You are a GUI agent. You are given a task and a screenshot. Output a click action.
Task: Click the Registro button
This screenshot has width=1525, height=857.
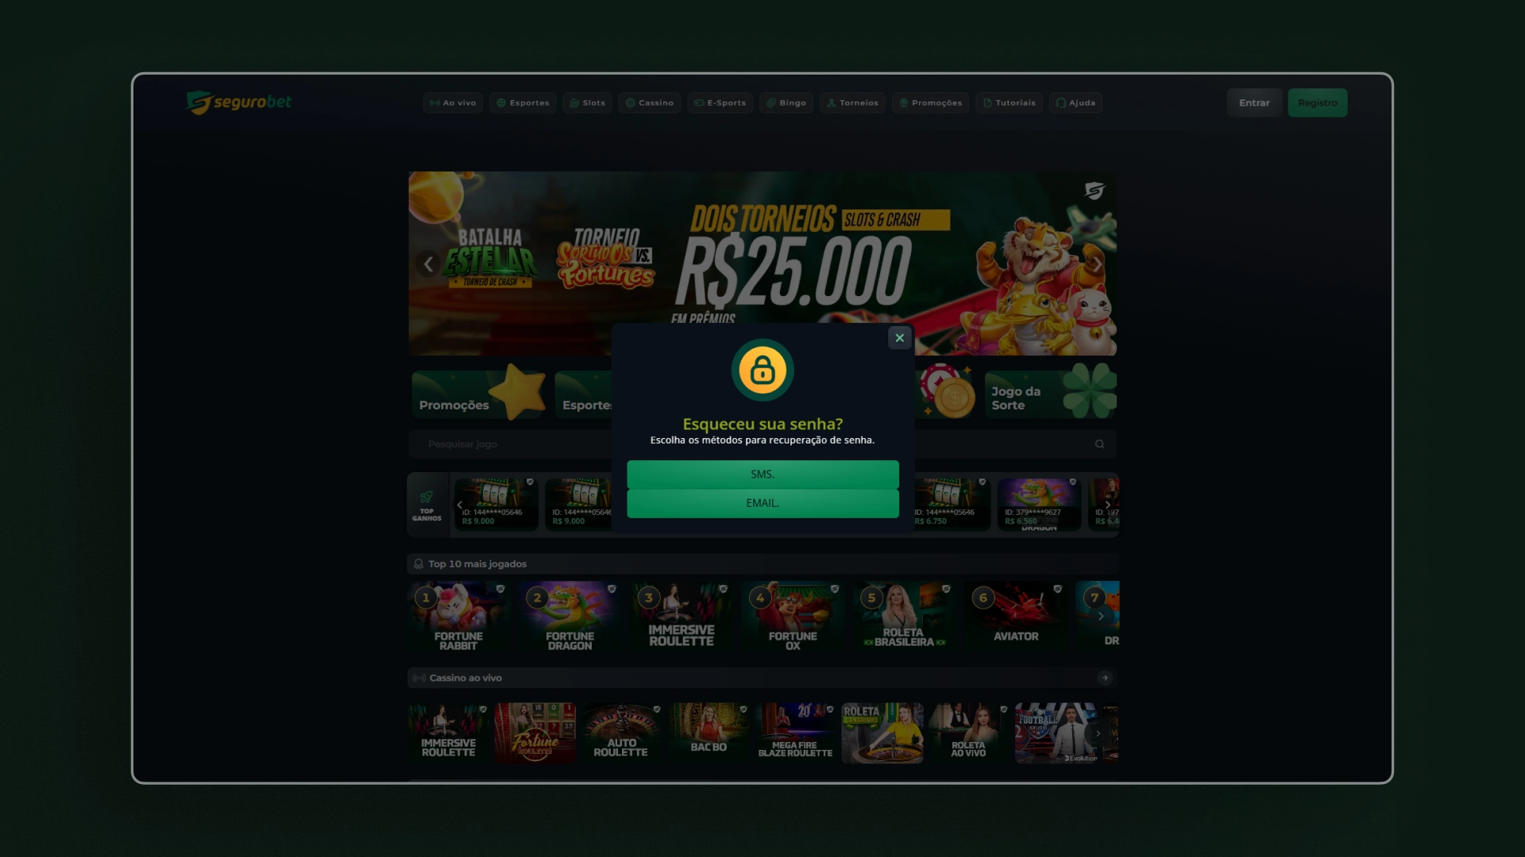coord(1318,103)
